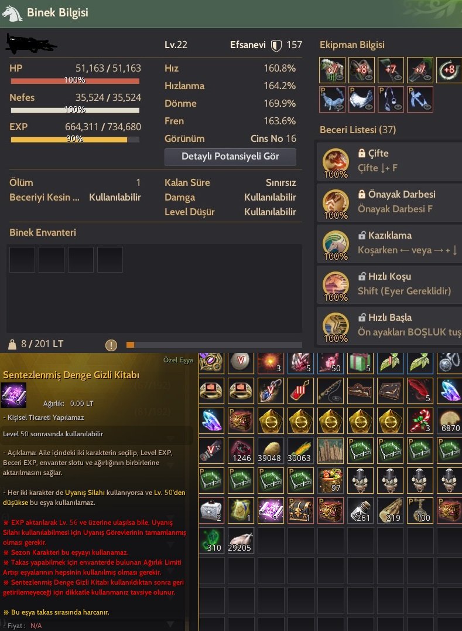Click the Kullanılabilir status next to Damga
This screenshot has width=462, height=631.
click(270, 197)
